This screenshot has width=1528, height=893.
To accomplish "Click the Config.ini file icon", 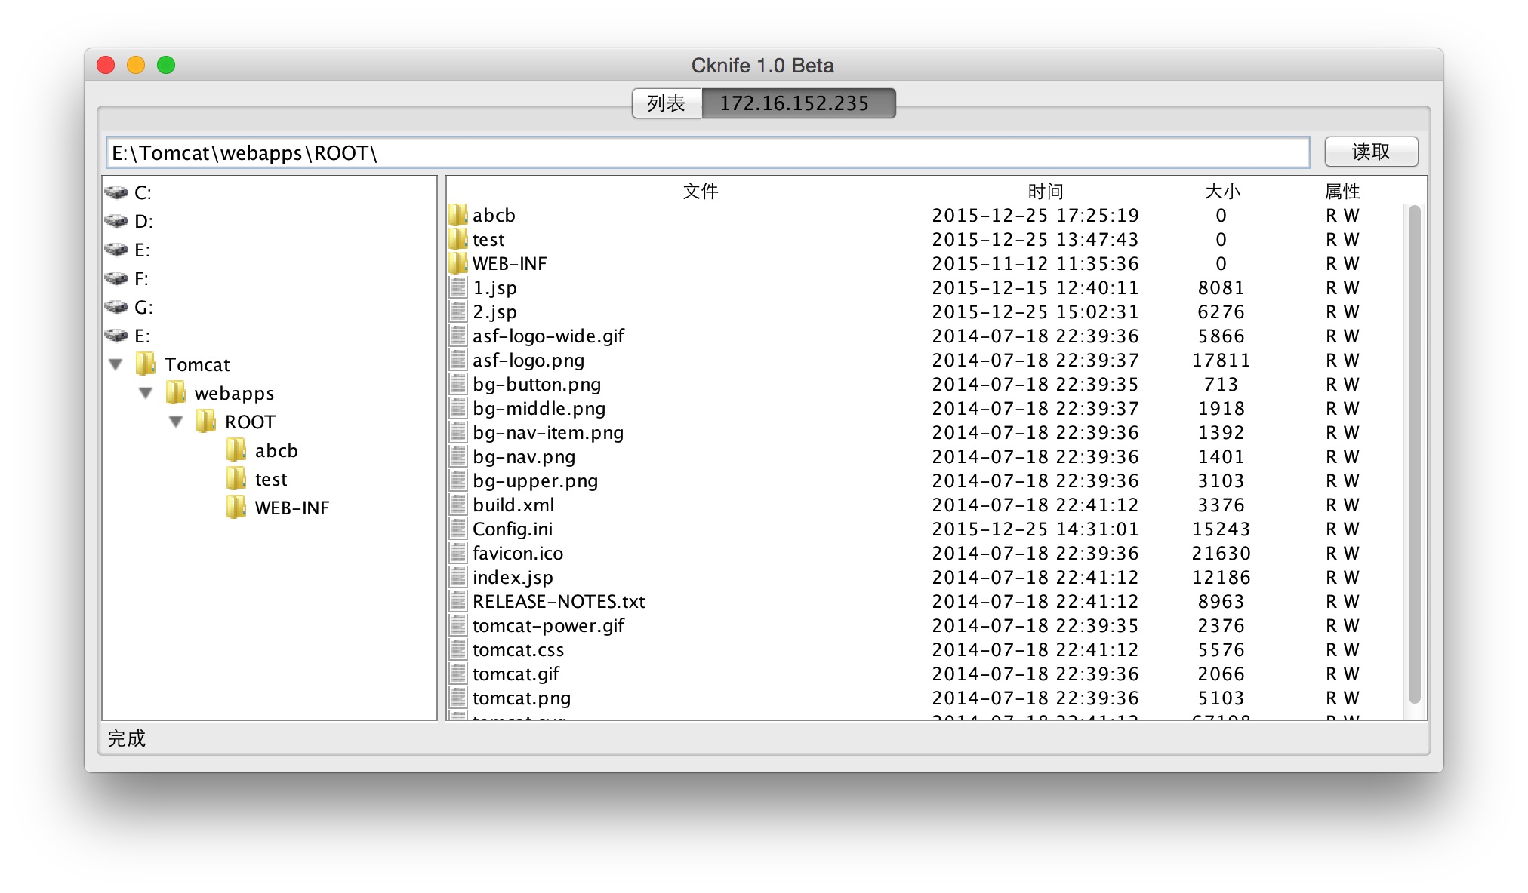I will click(x=457, y=529).
